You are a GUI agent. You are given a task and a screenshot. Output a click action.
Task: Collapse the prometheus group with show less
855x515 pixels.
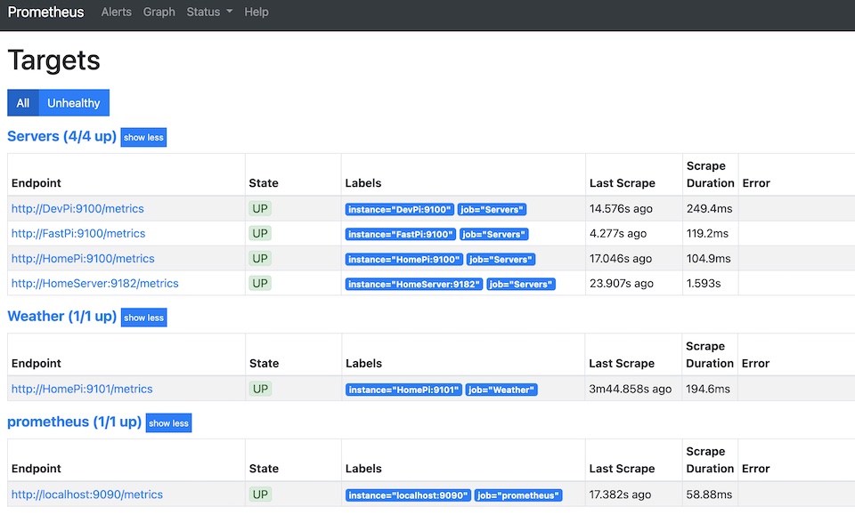[168, 423]
